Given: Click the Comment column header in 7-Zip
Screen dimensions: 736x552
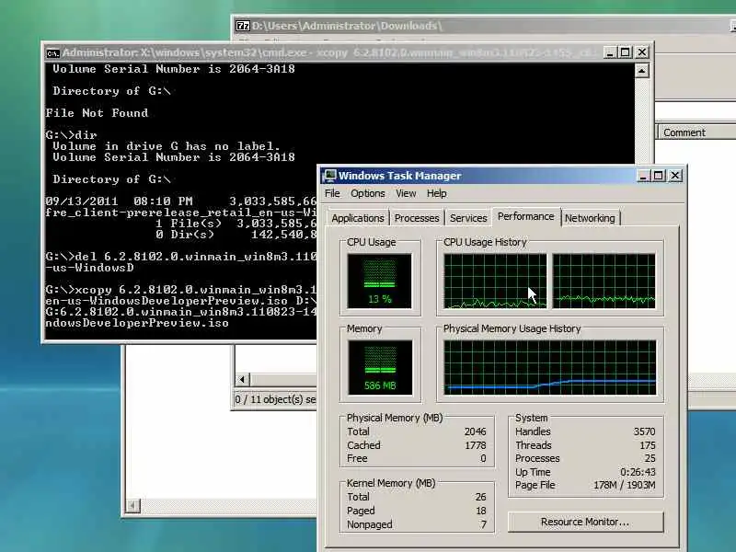Looking at the screenshot, I should [x=696, y=132].
